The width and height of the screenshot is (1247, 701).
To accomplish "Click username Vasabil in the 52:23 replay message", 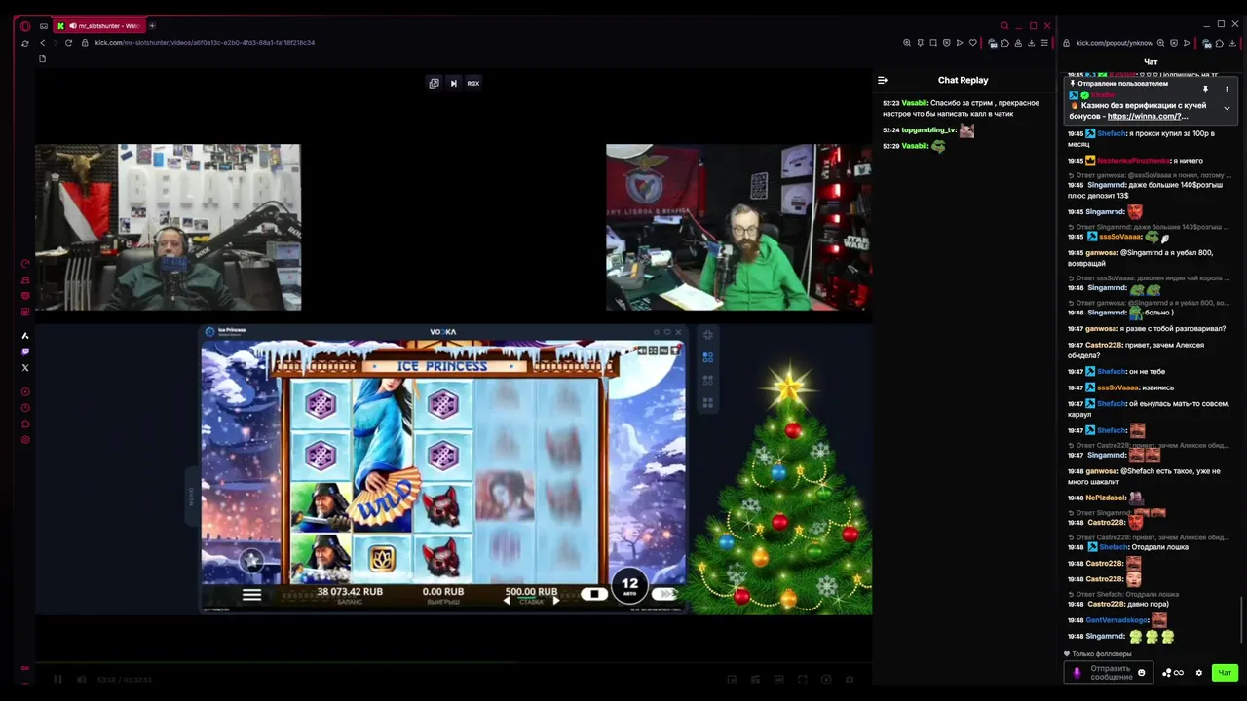I will coord(914,103).
